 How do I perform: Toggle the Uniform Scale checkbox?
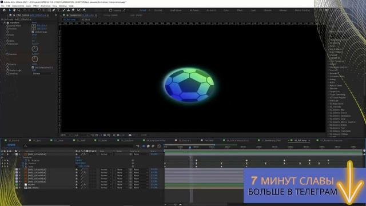(x=33, y=32)
